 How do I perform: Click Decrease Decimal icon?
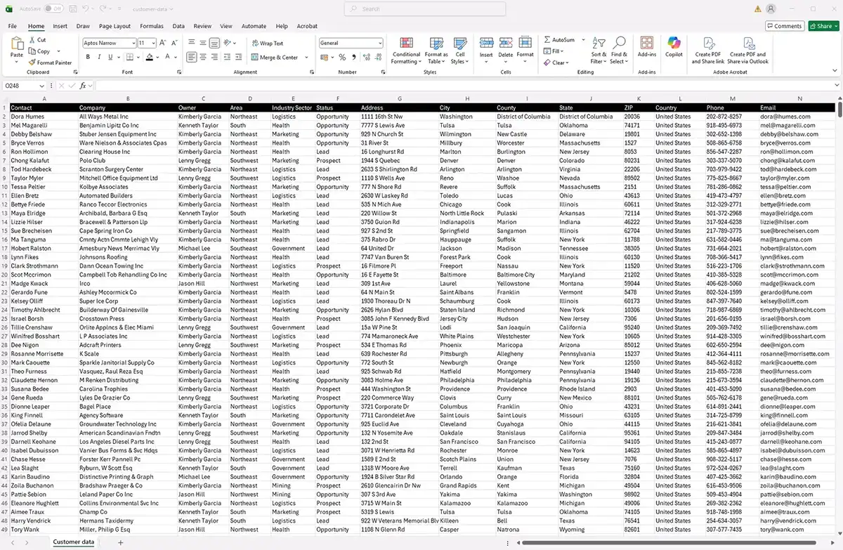click(379, 58)
